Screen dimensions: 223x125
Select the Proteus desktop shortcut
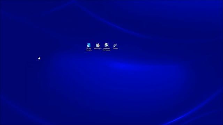point(115,46)
